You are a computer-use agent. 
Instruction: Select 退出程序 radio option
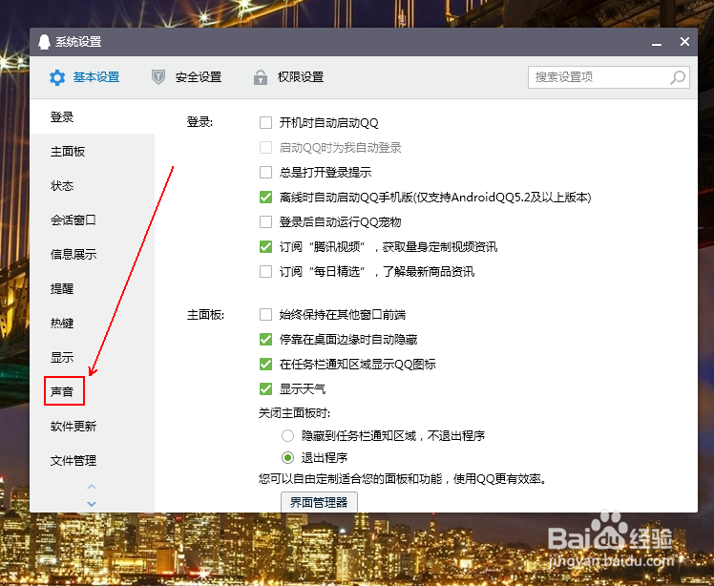pos(287,457)
